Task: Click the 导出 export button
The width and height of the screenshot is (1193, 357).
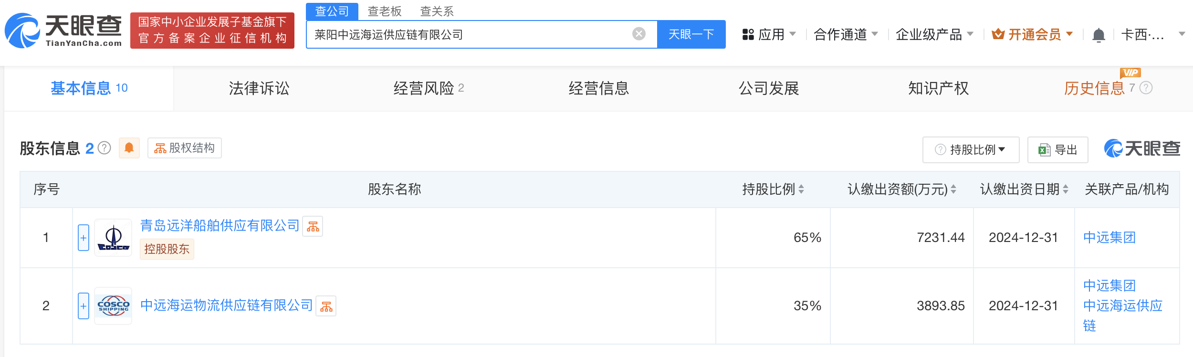Action: [1058, 150]
